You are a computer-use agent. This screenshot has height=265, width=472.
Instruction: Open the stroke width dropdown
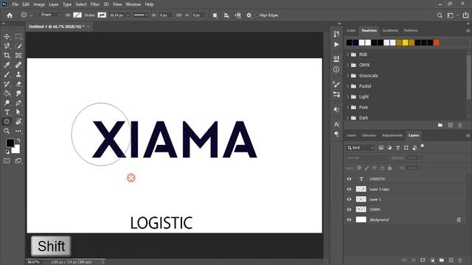click(x=128, y=15)
